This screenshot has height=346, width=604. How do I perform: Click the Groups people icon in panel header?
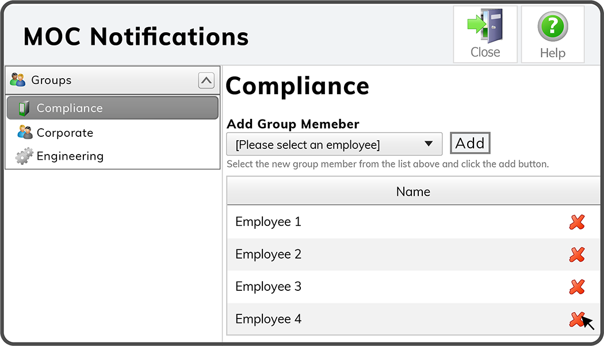point(17,80)
